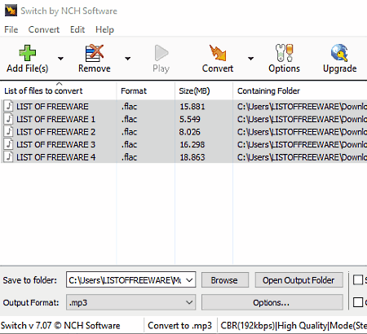Click the 5.549 size value
Image resolution: width=367 pixels, height=334 pixels.
click(190, 119)
